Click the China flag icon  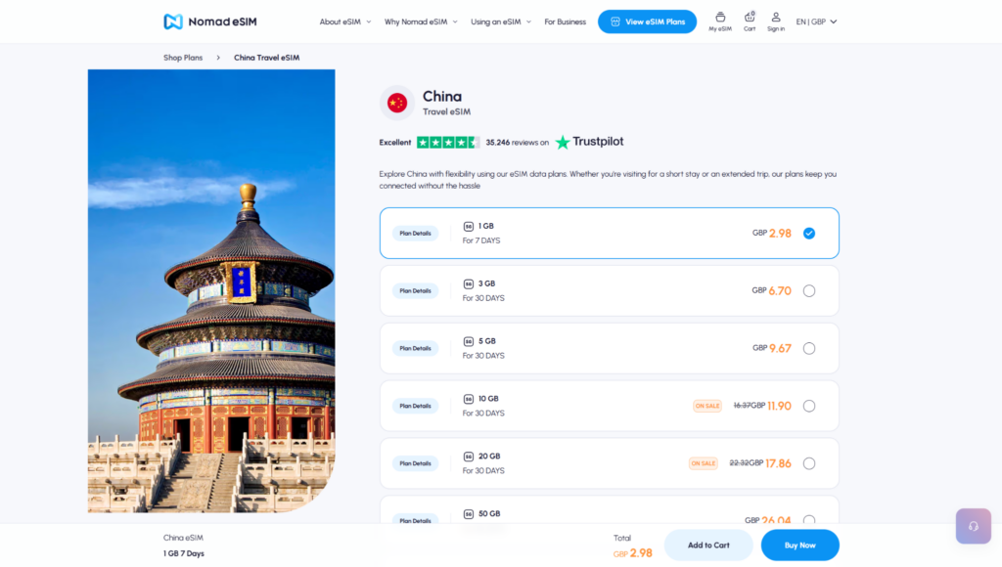tap(397, 103)
